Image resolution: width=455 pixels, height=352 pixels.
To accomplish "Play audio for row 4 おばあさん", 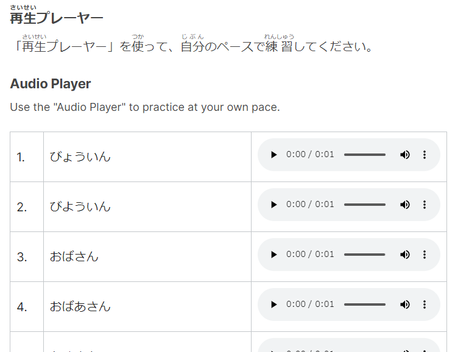I will click(x=273, y=304).
